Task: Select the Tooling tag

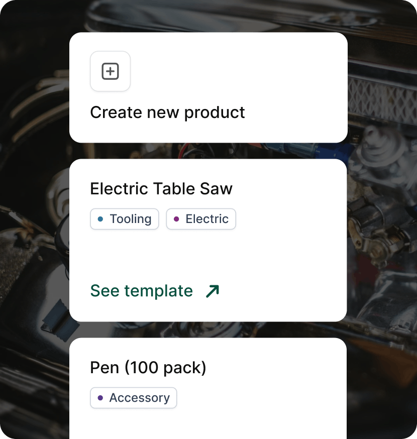Action: pyautogui.click(x=125, y=219)
